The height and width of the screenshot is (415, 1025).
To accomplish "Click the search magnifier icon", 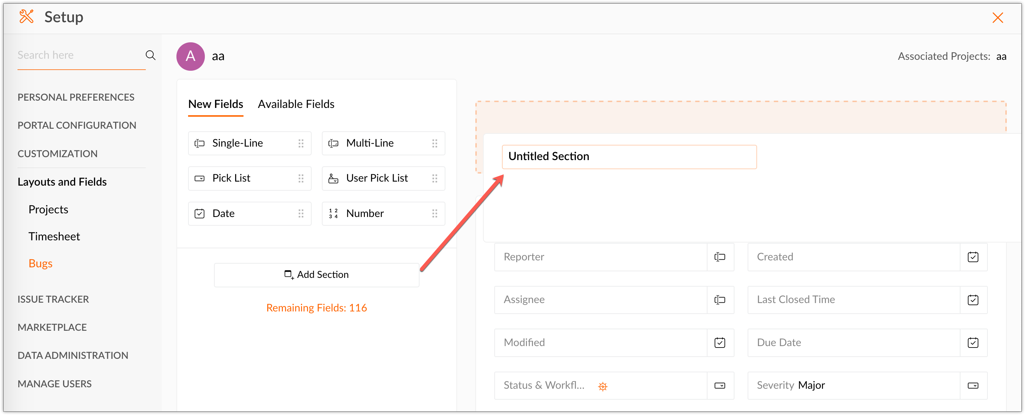I will [151, 55].
